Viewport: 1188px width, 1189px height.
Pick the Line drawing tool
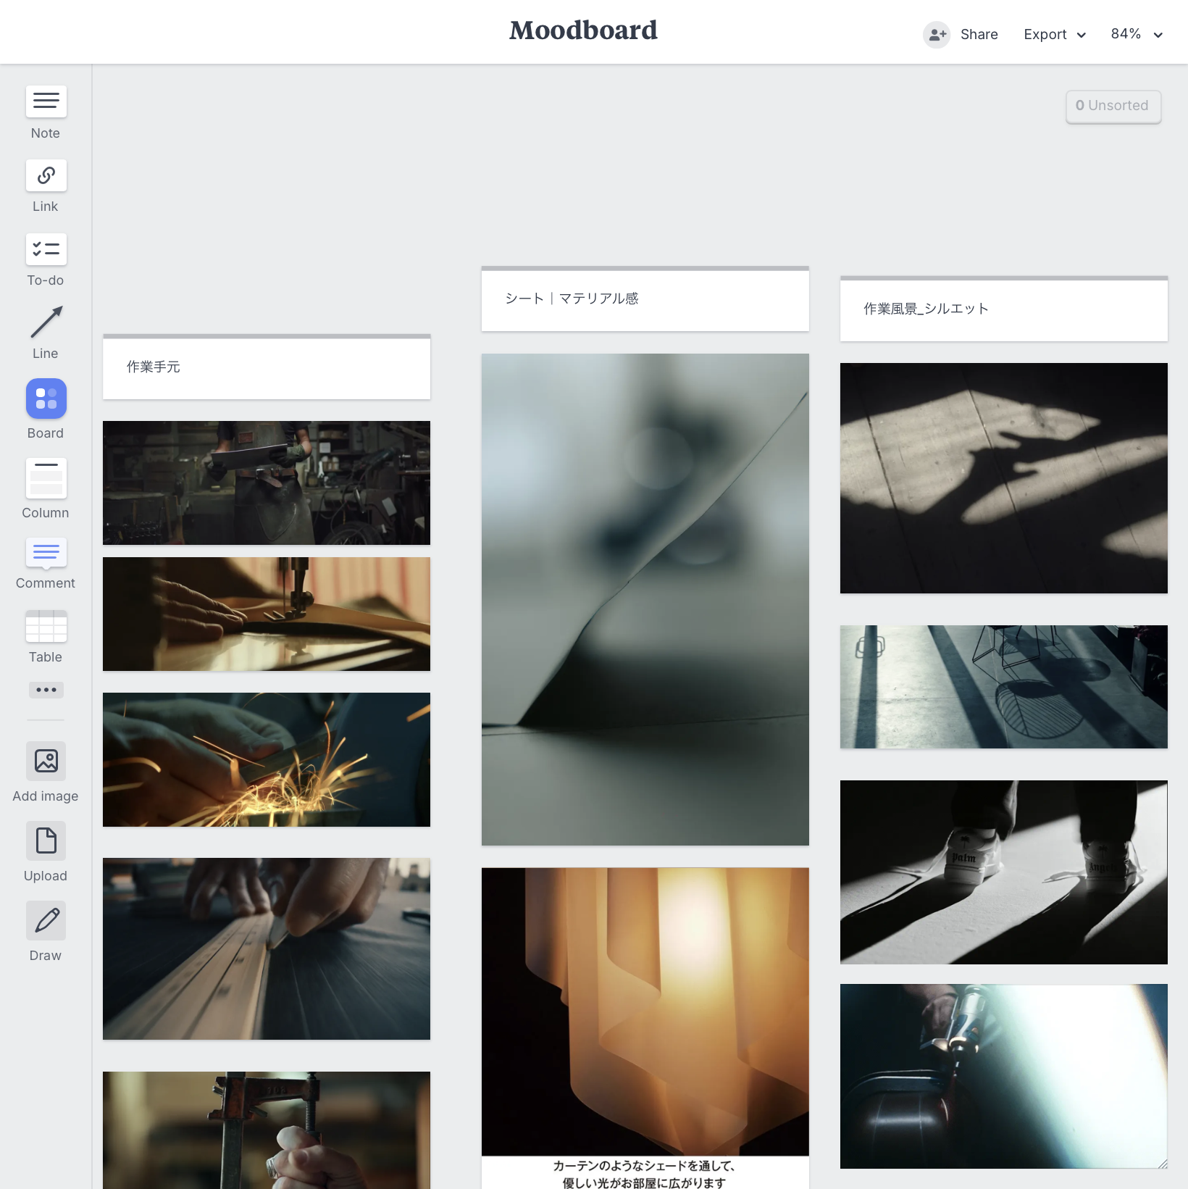click(46, 322)
